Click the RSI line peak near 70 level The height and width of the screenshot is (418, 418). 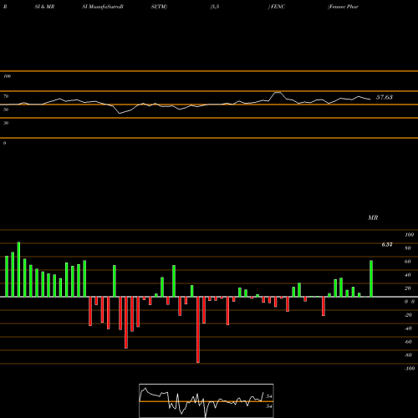click(278, 92)
